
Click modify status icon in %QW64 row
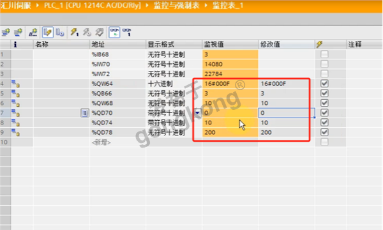pyautogui.click(x=15, y=84)
